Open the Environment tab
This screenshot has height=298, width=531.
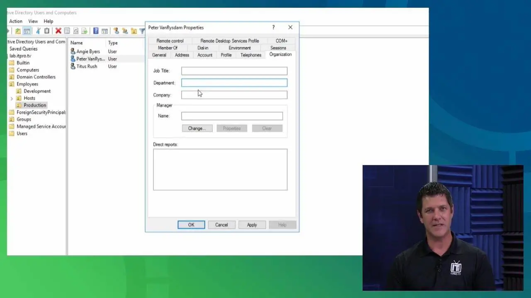(240, 48)
